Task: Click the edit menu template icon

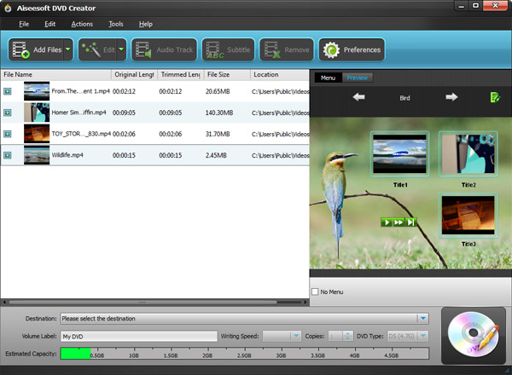Action: point(495,97)
